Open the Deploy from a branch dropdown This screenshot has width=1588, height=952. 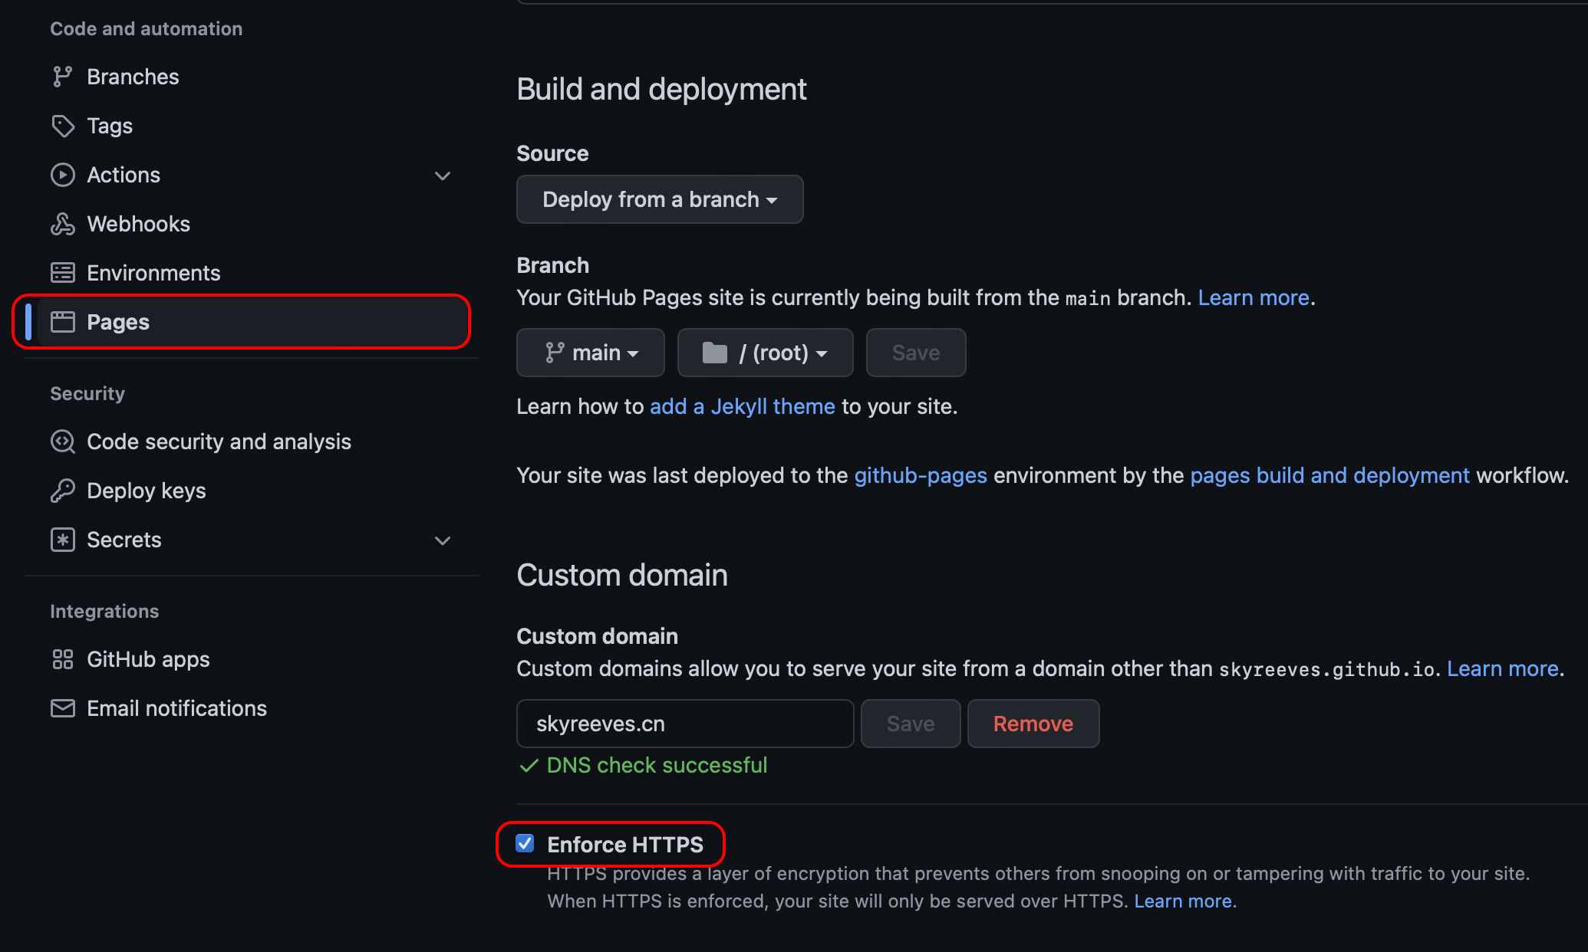[660, 199]
